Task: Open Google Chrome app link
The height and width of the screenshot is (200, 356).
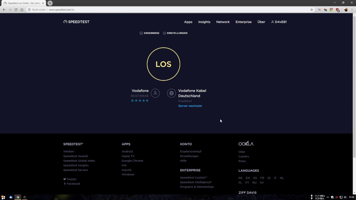Action: tap(132, 161)
